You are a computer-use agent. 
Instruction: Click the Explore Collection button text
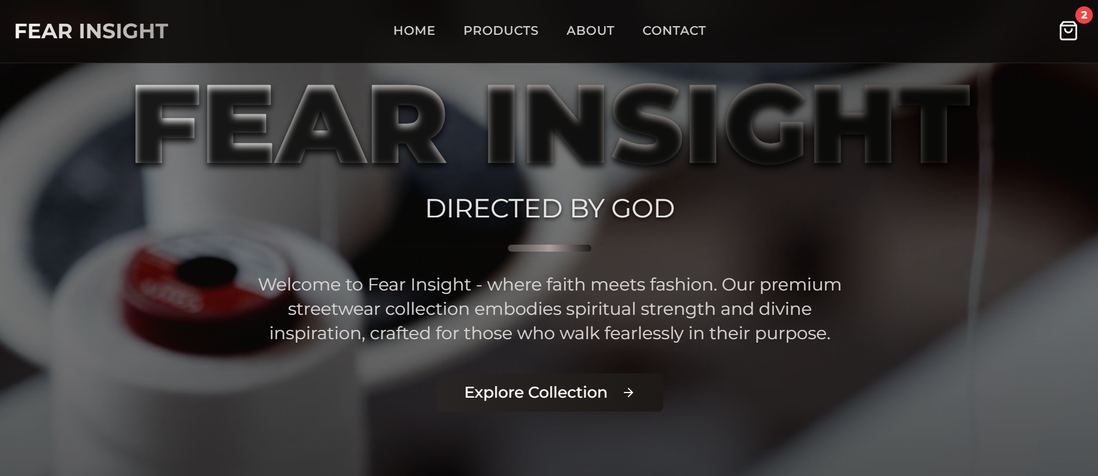536,393
